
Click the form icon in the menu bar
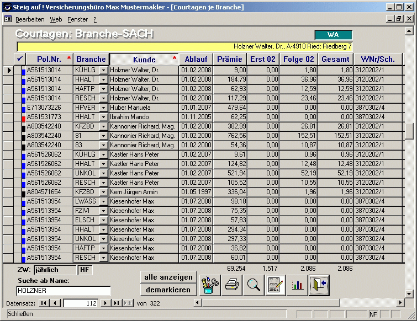[8, 19]
